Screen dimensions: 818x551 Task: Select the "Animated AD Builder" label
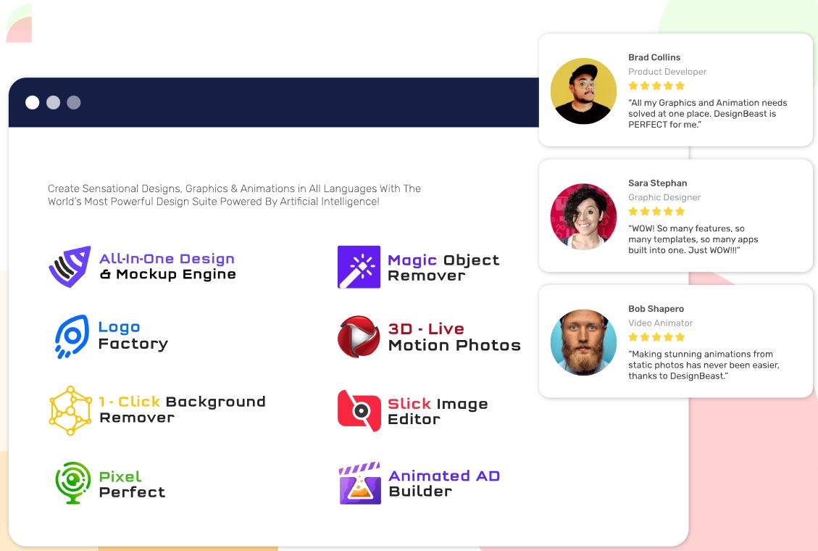(444, 484)
